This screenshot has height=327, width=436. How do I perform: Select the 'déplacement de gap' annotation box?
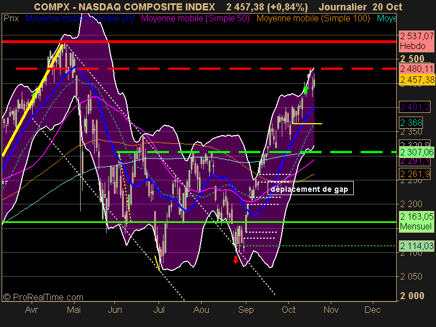[310, 188]
